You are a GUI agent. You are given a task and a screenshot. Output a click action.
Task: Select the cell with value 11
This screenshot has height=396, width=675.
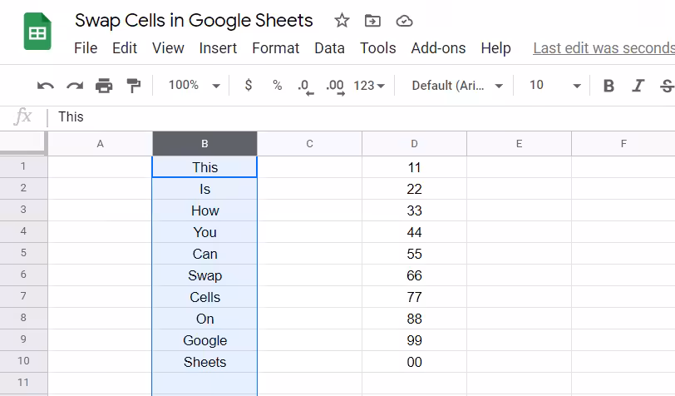coord(414,166)
